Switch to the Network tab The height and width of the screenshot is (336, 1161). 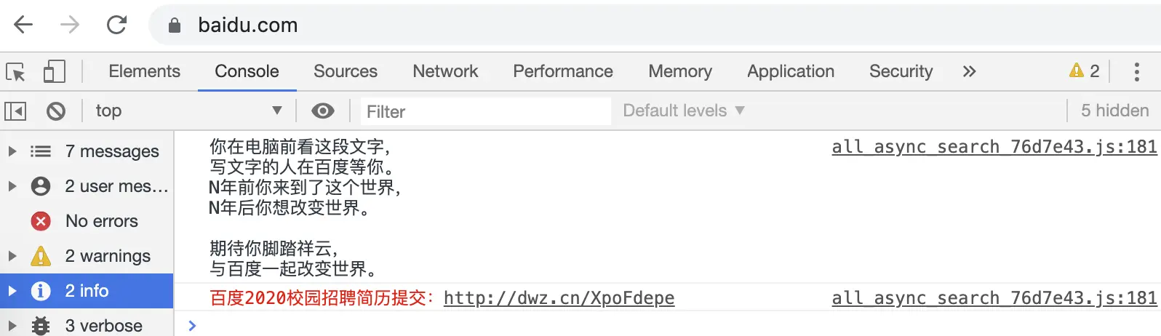pyautogui.click(x=445, y=71)
